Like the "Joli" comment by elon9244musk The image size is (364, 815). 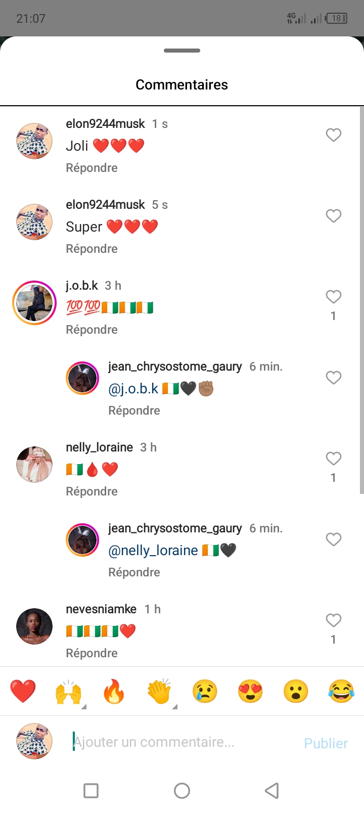pos(333,135)
